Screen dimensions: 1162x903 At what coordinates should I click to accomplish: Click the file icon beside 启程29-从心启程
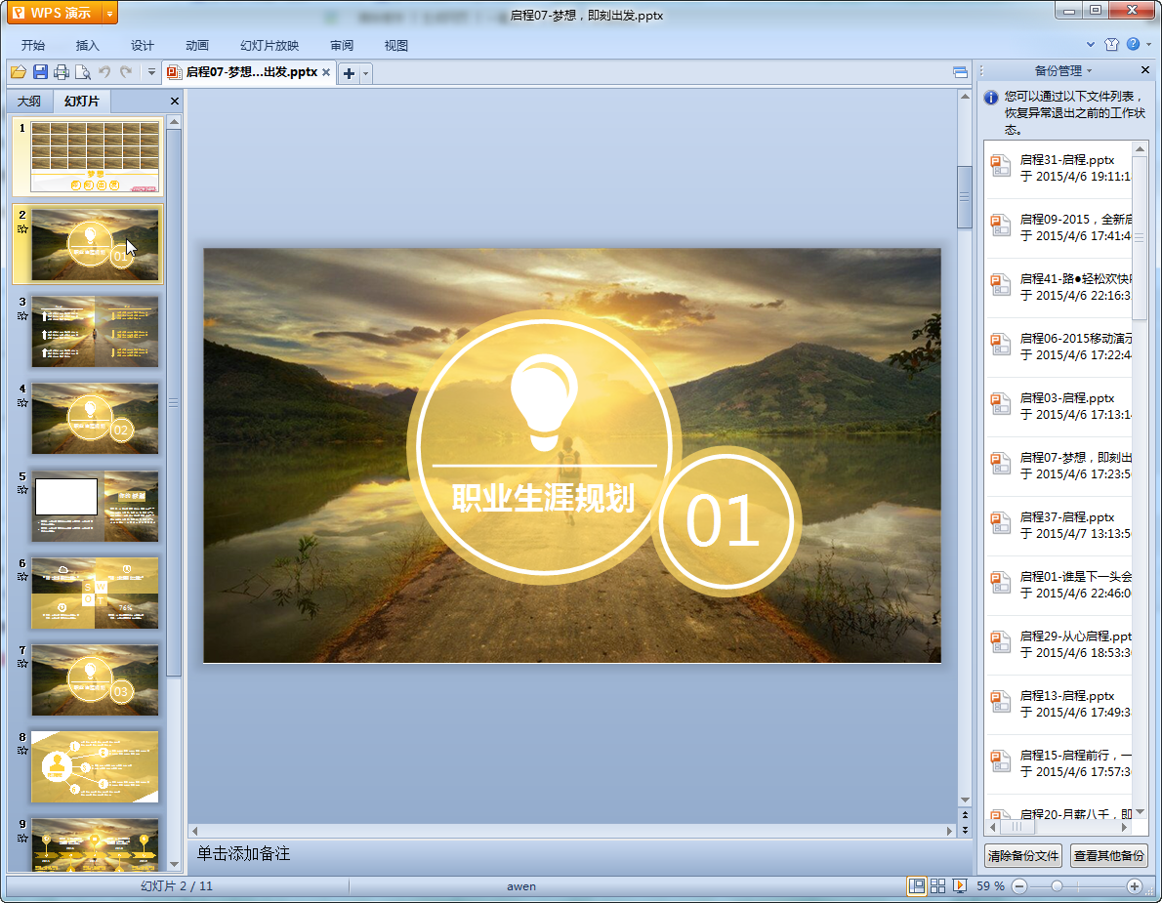point(1001,642)
